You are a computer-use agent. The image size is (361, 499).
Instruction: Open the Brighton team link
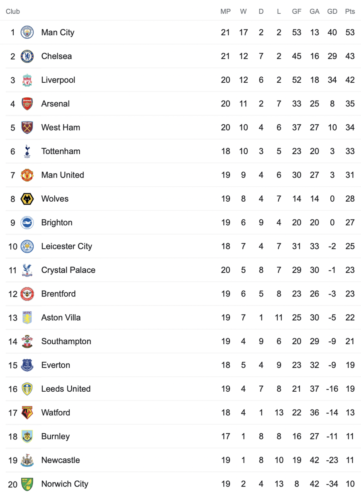click(57, 222)
